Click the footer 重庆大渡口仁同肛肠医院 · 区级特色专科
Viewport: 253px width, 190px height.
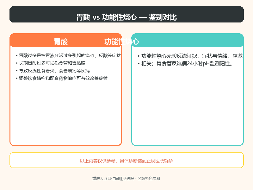click(x=126, y=179)
